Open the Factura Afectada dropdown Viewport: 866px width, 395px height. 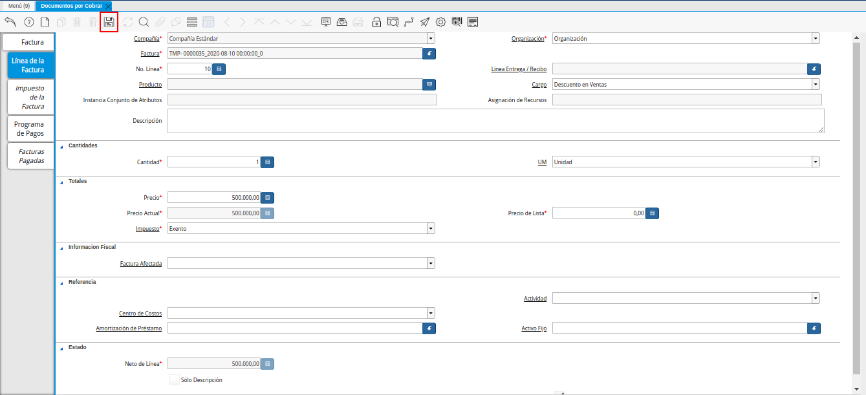click(431, 264)
